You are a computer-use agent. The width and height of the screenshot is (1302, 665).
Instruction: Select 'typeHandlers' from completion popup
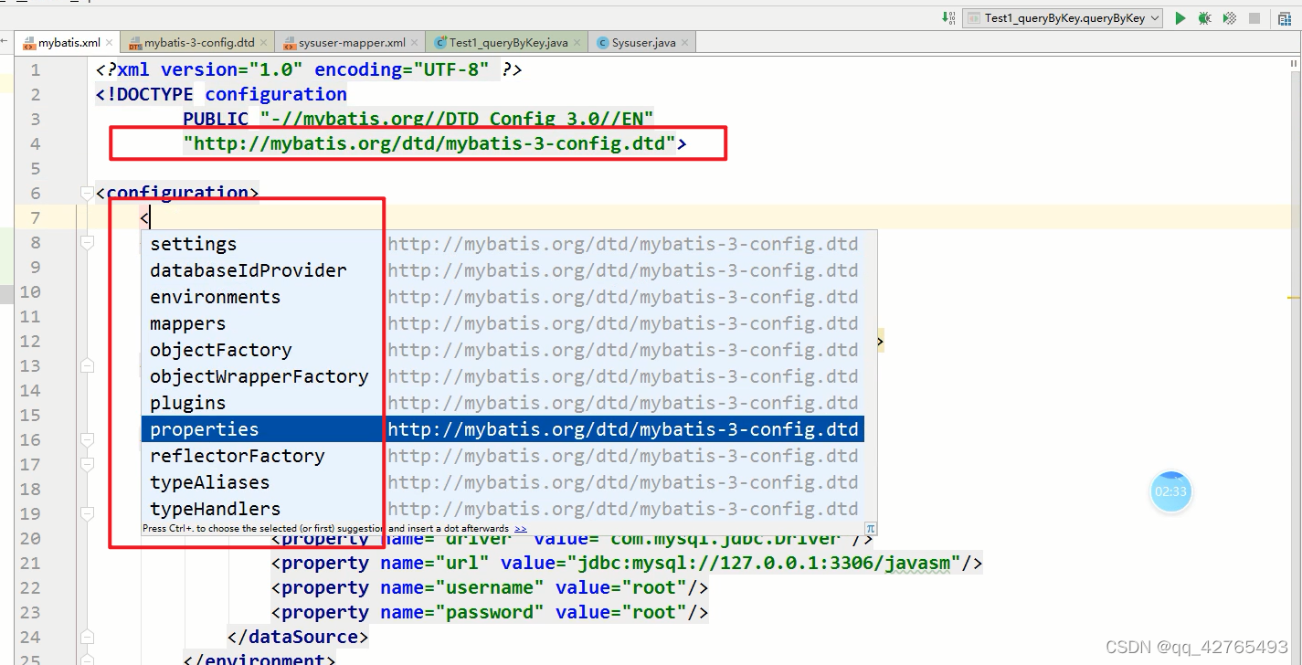click(x=503, y=509)
